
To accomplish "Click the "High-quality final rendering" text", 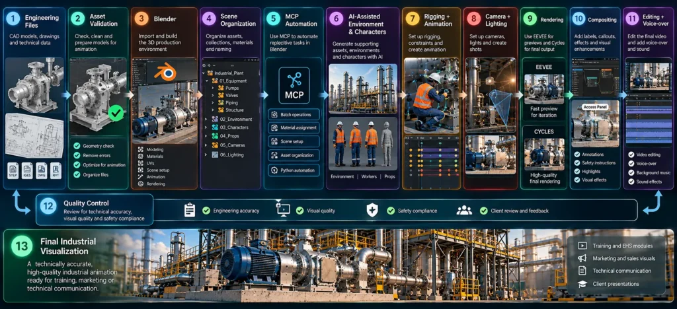I will (x=543, y=178).
